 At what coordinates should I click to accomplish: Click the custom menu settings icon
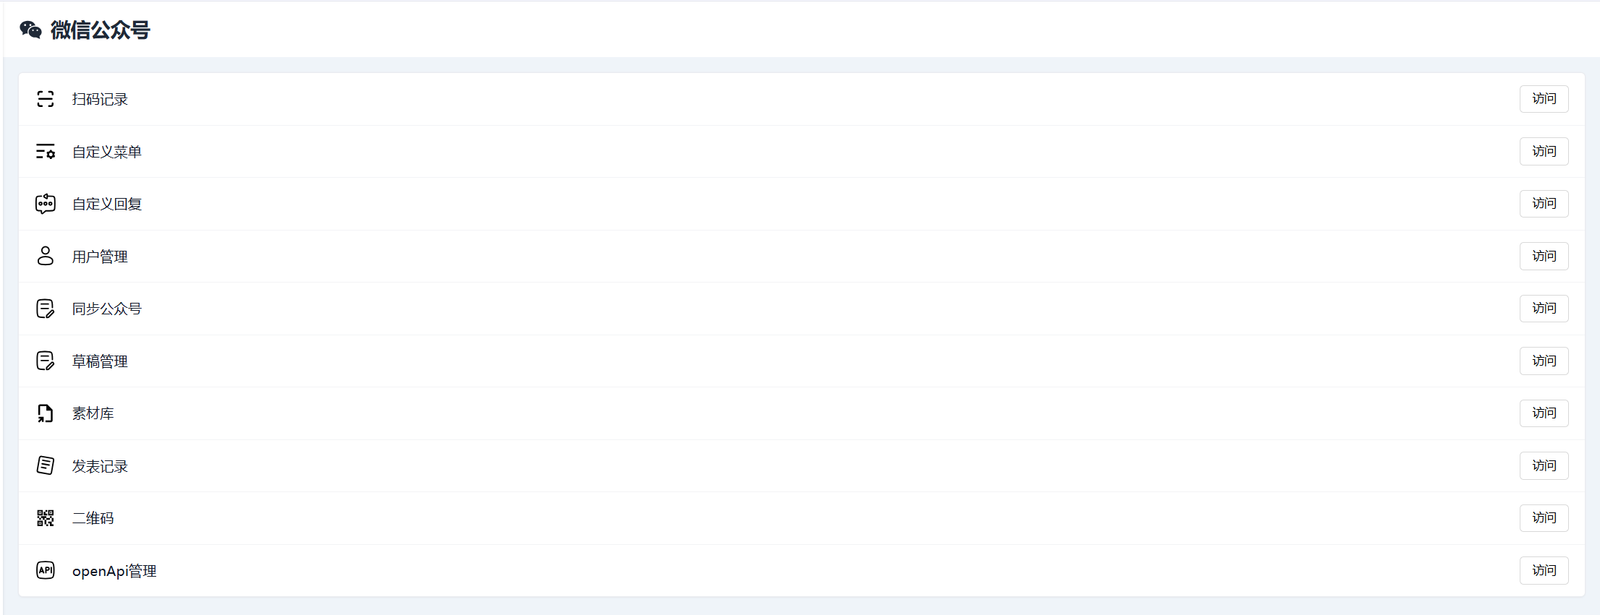[46, 152]
